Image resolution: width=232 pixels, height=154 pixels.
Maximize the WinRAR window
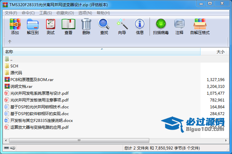pyautogui.click(x=210, y=3)
